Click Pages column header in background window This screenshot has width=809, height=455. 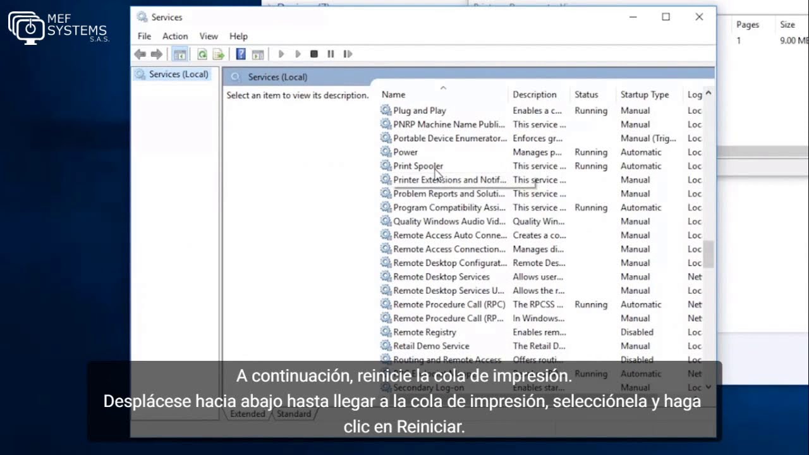coord(747,25)
